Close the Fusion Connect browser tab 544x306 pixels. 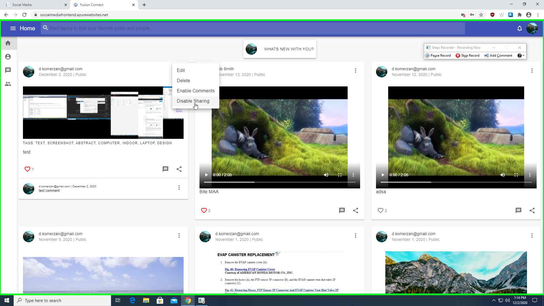[x=133, y=5]
